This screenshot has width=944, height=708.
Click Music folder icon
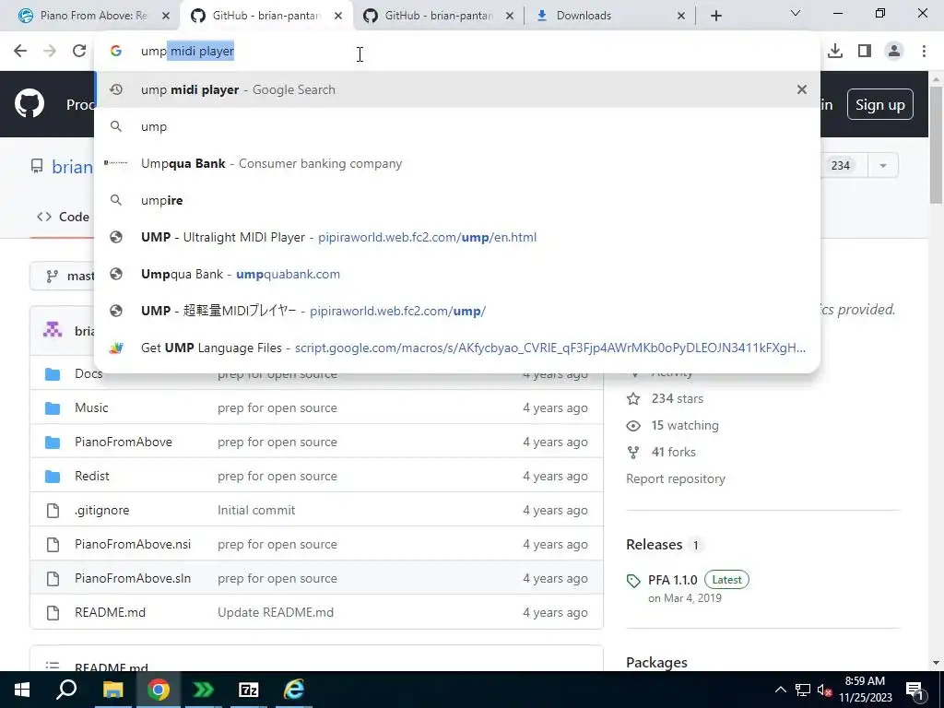53,408
